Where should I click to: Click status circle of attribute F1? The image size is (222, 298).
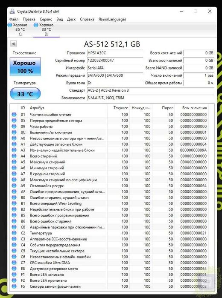[x=14, y=274]
